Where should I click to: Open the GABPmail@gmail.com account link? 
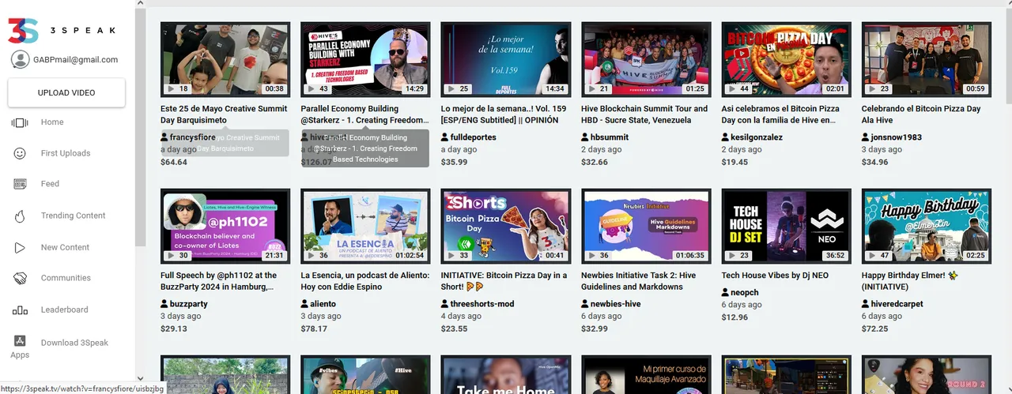click(76, 59)
